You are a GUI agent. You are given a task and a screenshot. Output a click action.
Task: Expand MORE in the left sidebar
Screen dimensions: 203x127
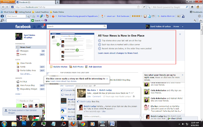pyautogui.click(x=18, y=94)
